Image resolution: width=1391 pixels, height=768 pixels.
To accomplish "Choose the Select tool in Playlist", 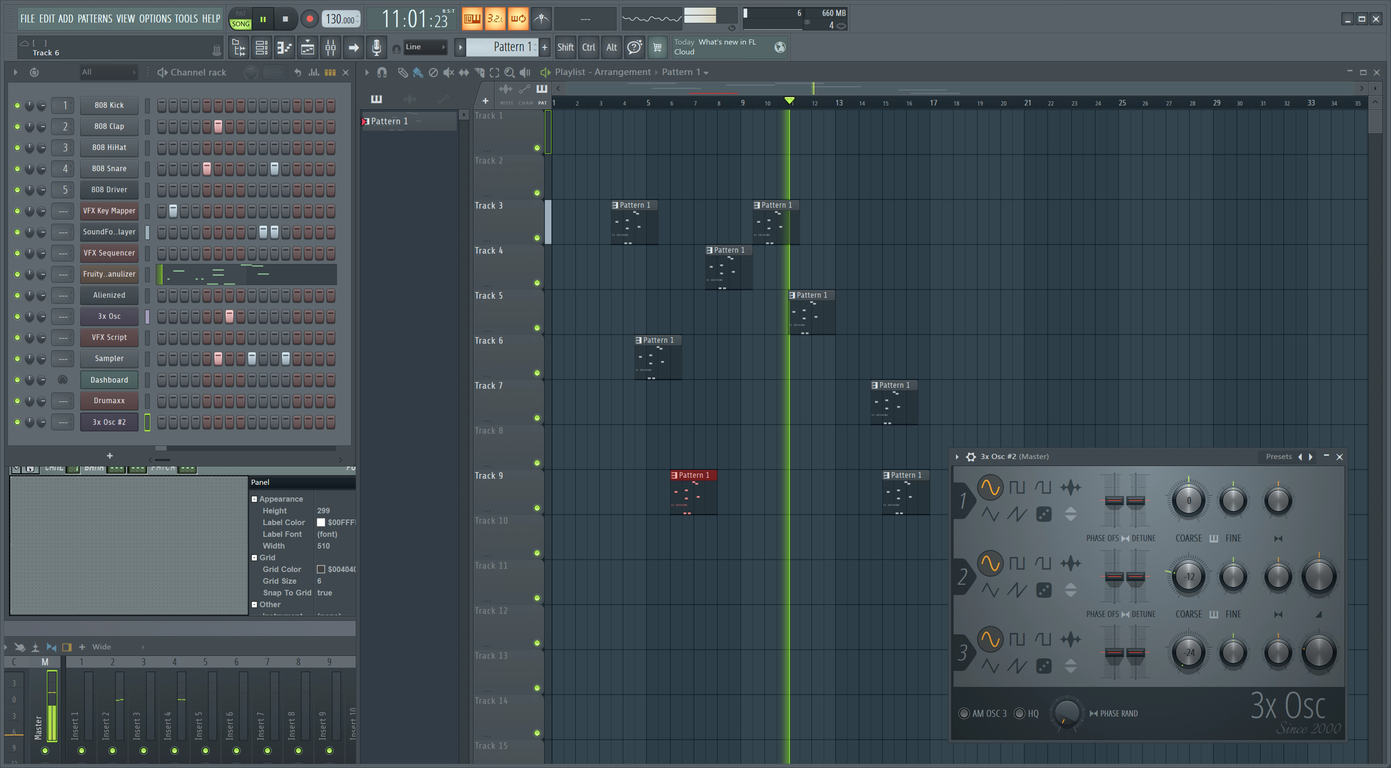I will click(x=494, y=72).
